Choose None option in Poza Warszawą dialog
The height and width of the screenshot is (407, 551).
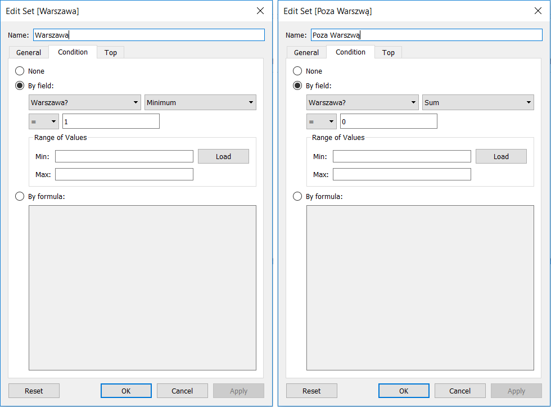click(297, 71)
